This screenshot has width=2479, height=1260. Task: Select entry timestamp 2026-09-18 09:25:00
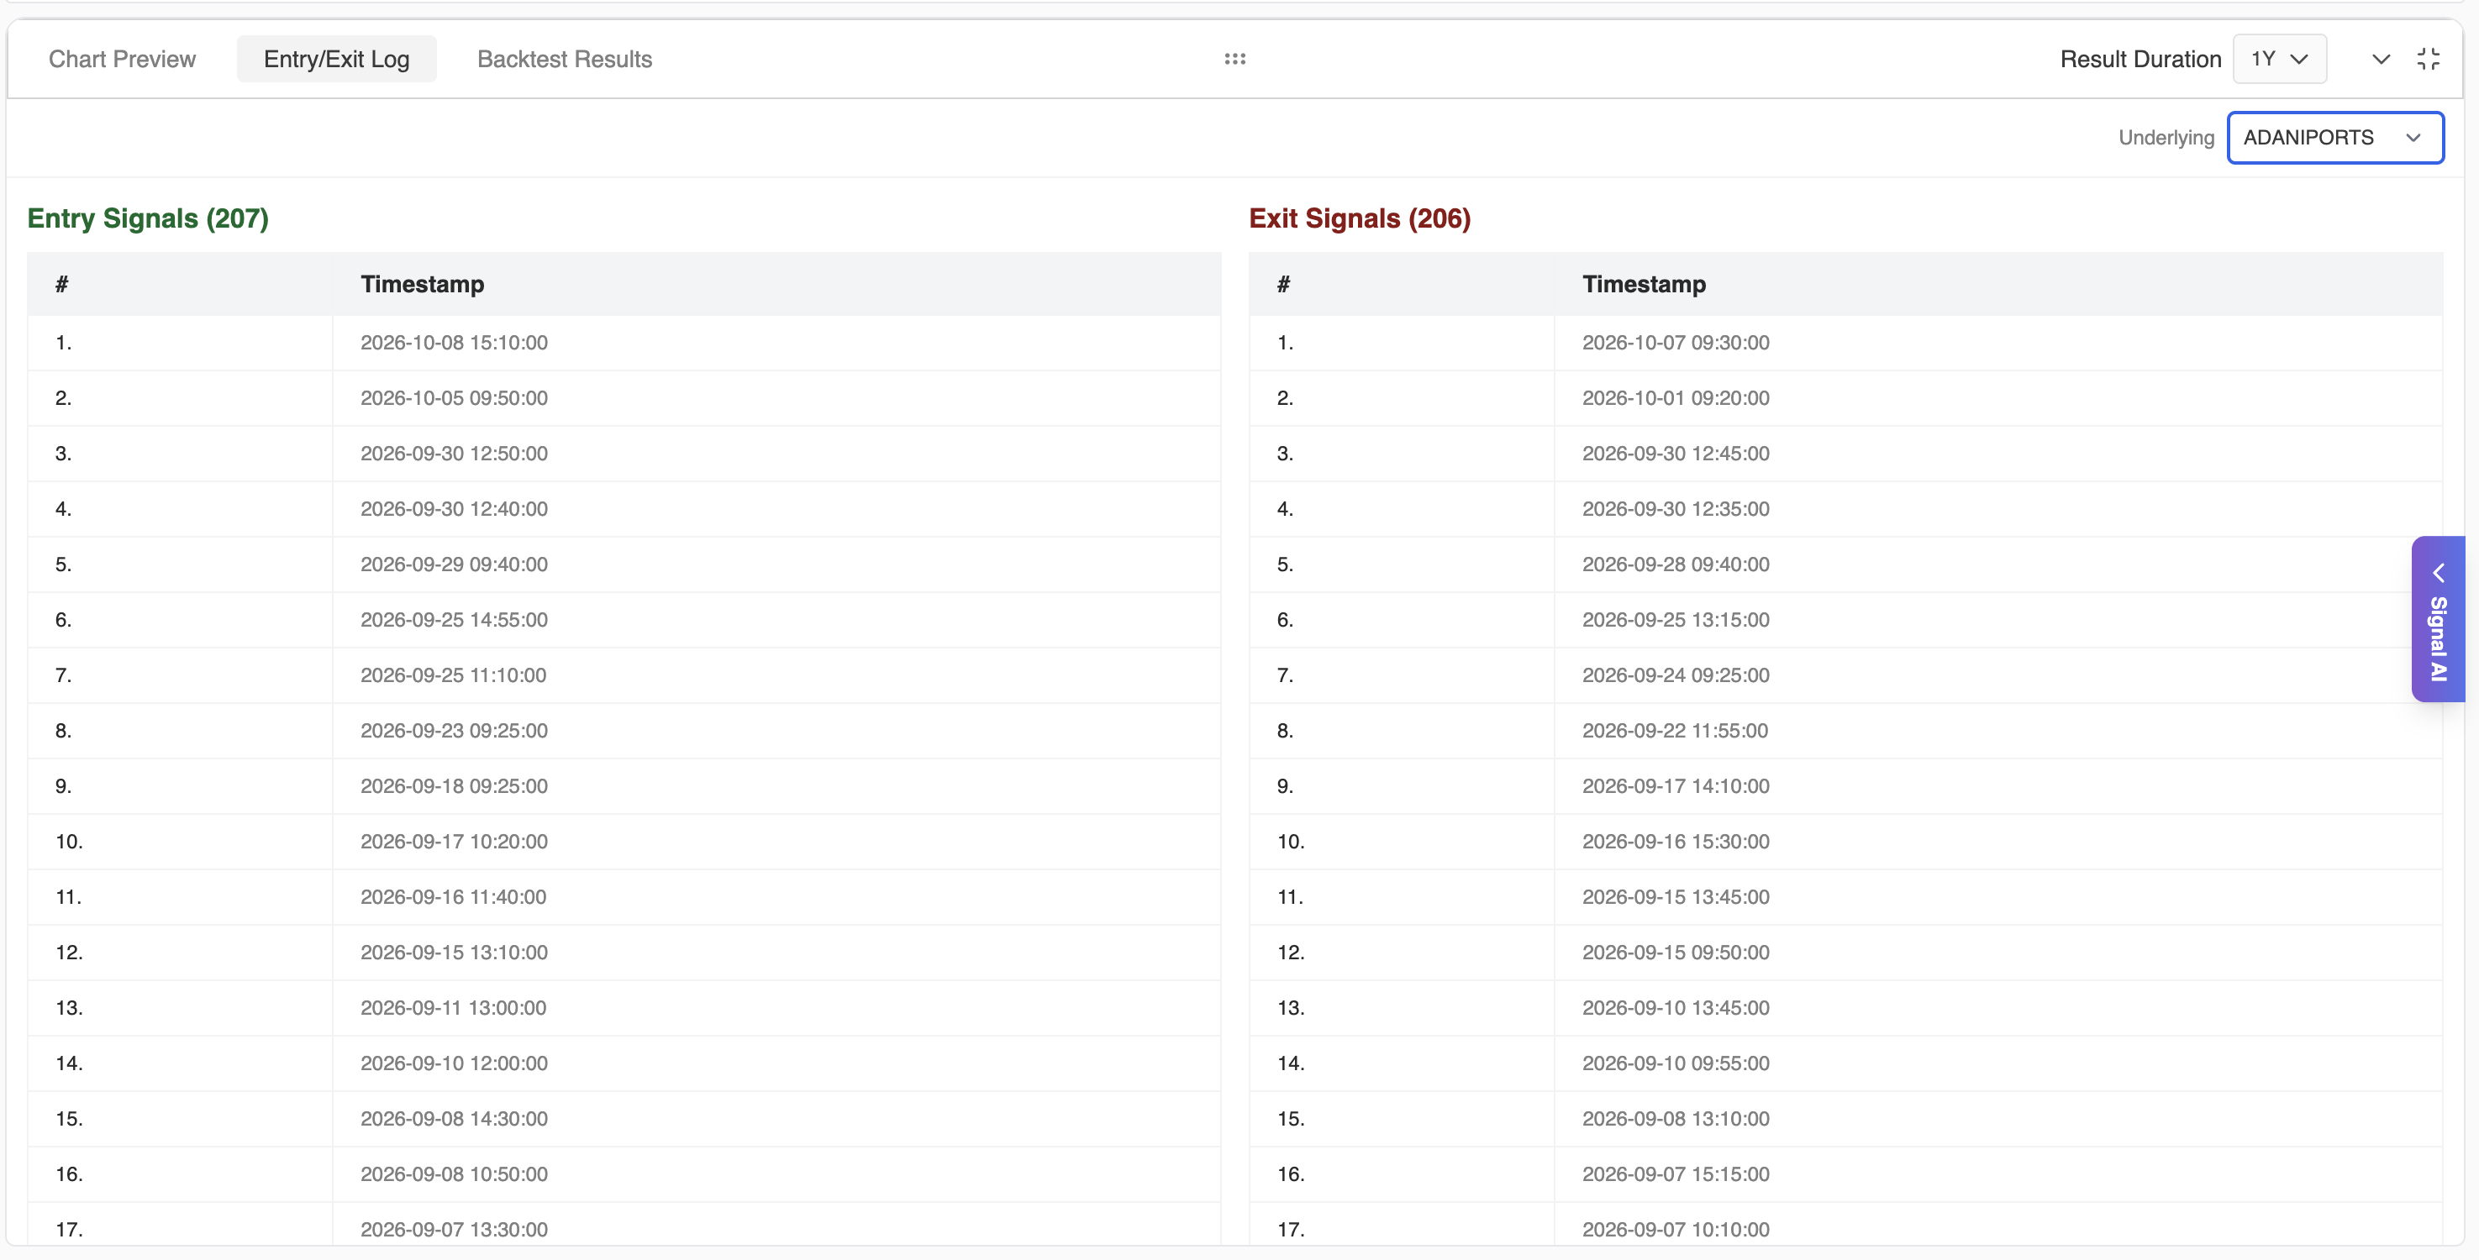coord(455,785)
